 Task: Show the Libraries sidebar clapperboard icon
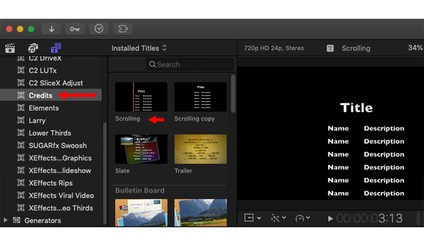coord(10,48)
